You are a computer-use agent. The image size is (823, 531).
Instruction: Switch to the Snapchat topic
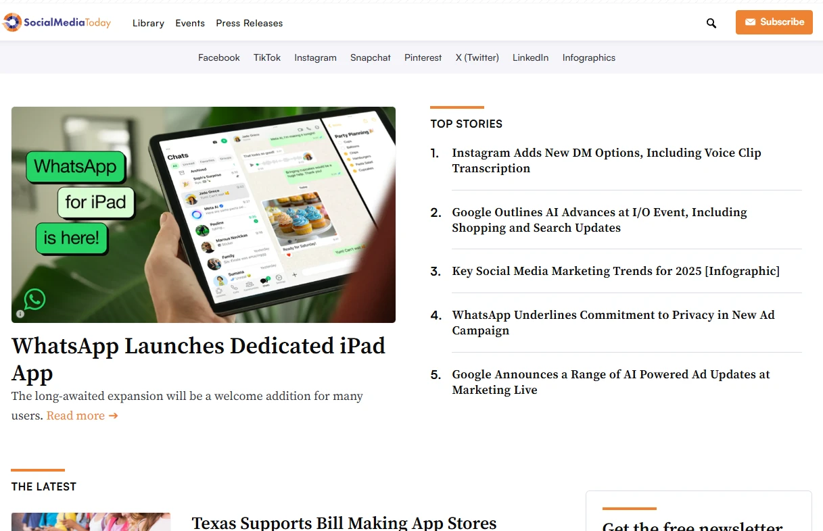coord(370,57)
